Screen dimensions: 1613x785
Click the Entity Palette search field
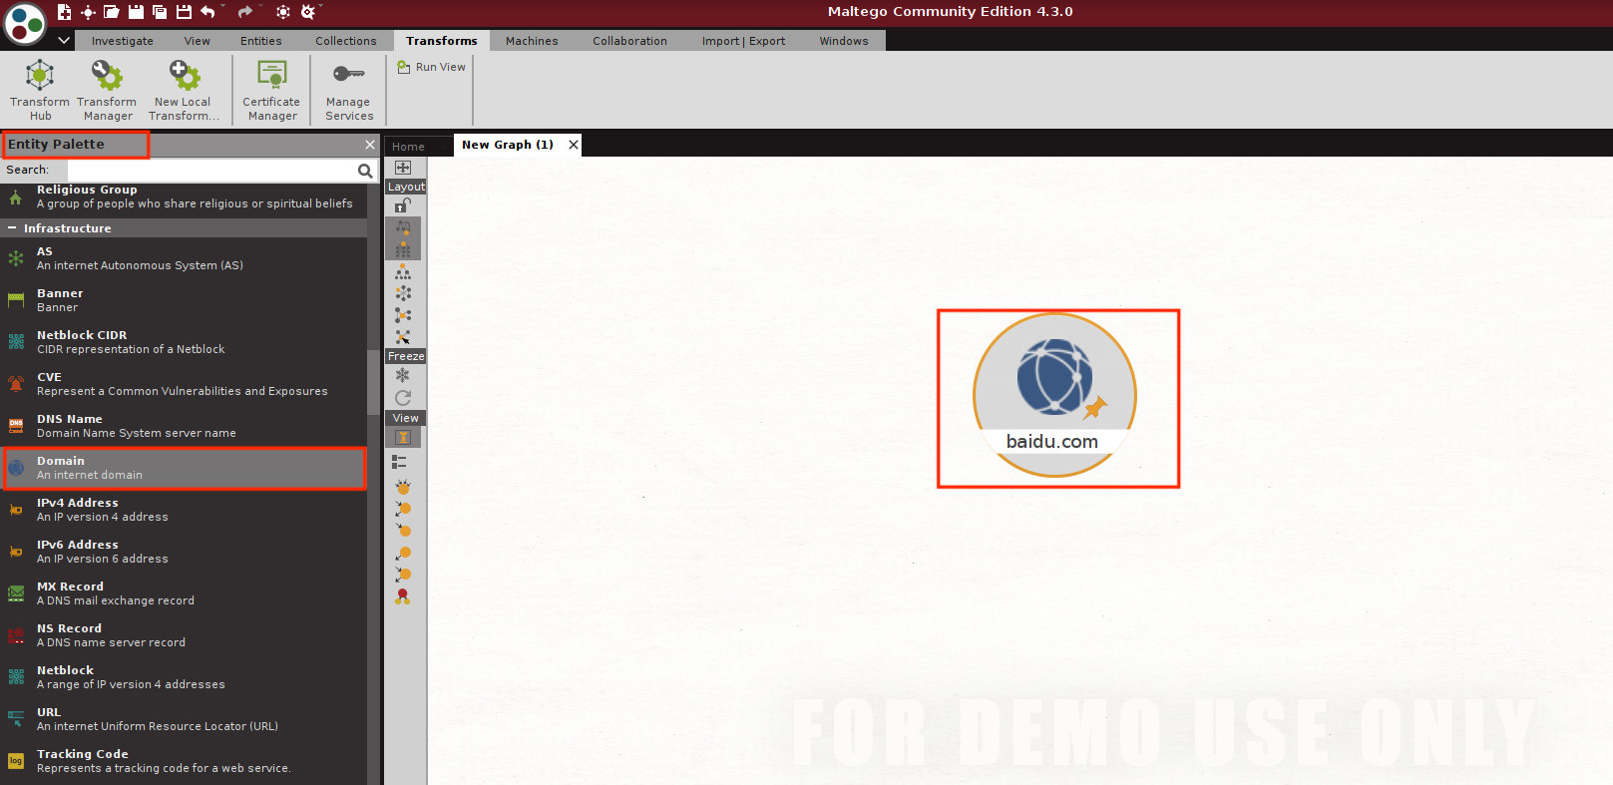(210, 170)
